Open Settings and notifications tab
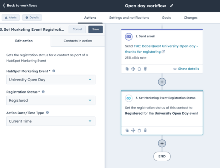 (129, 18)
